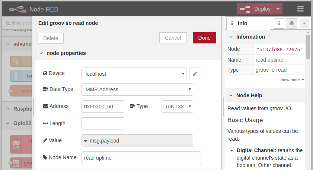Click show more link
The width and height of the screenshot is (313, 170).
pos(292,80)
